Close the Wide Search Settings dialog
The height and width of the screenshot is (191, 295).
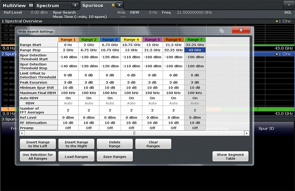coord(241,30)
